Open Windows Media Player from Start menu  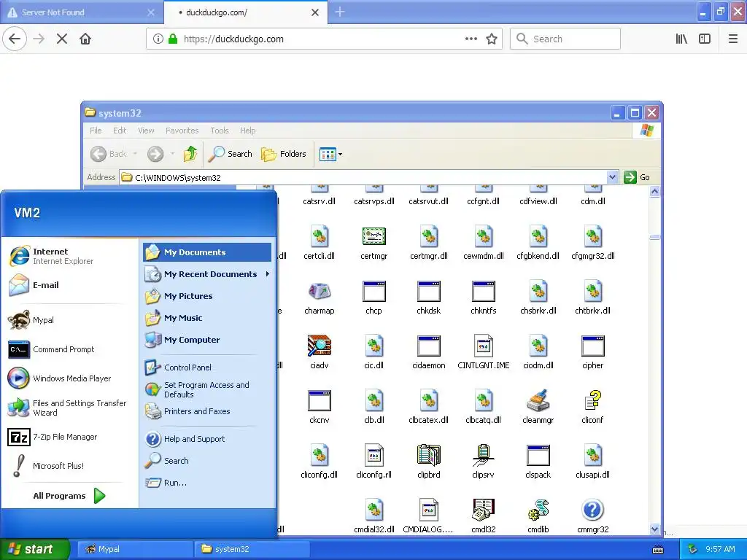point(60,378)
